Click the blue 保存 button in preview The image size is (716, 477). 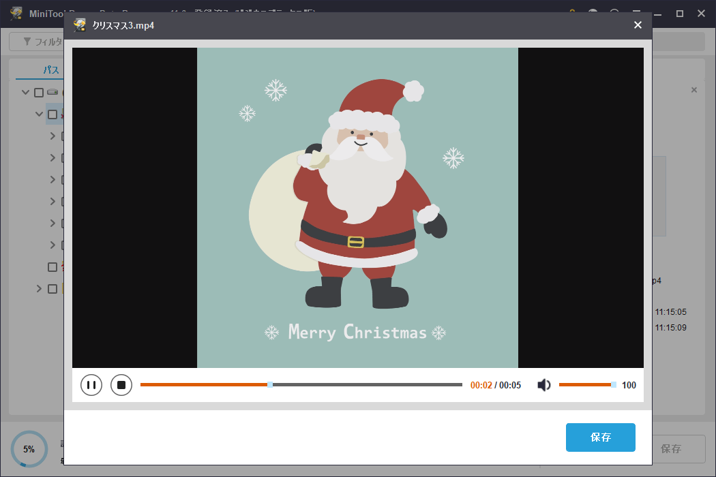600,437
